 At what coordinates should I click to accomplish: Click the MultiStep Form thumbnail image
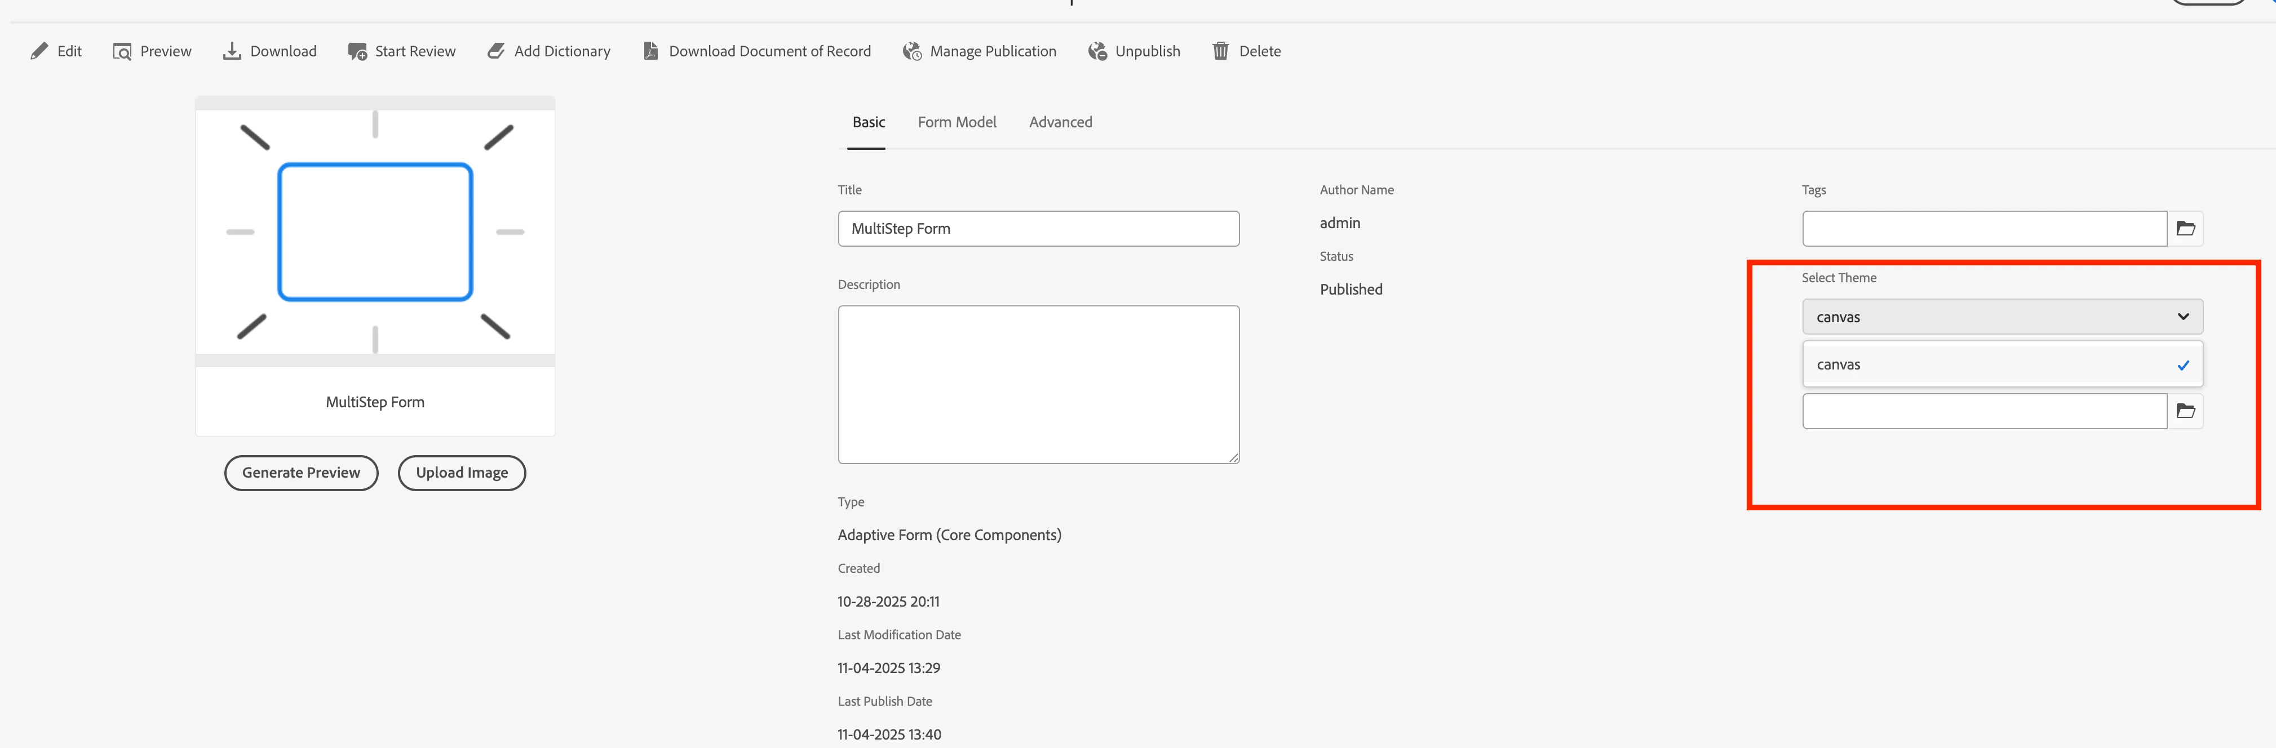coord(375,232)
